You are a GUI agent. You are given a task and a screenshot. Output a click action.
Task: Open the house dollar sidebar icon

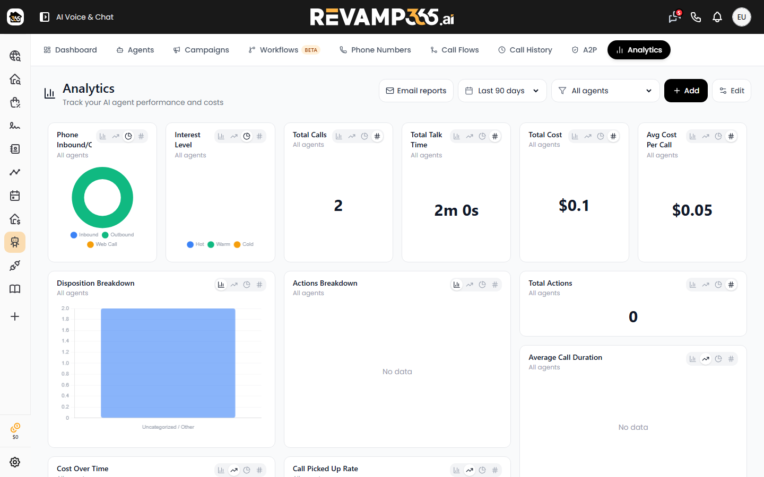(15, 219)
